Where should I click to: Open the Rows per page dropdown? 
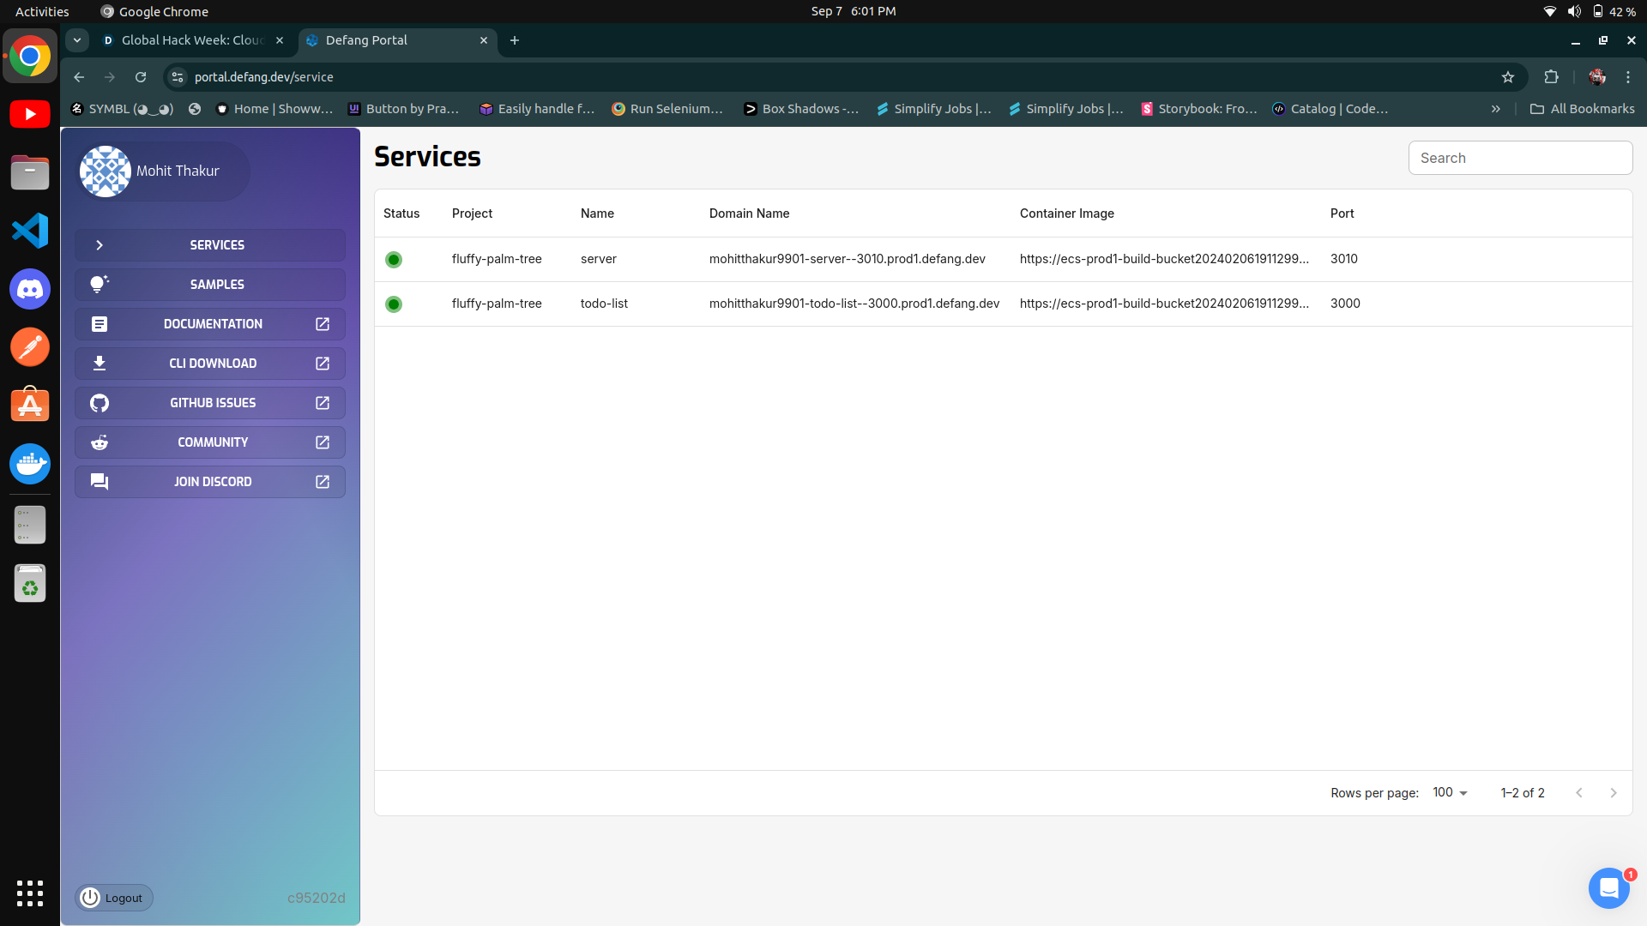click(x=1451, y=793)
